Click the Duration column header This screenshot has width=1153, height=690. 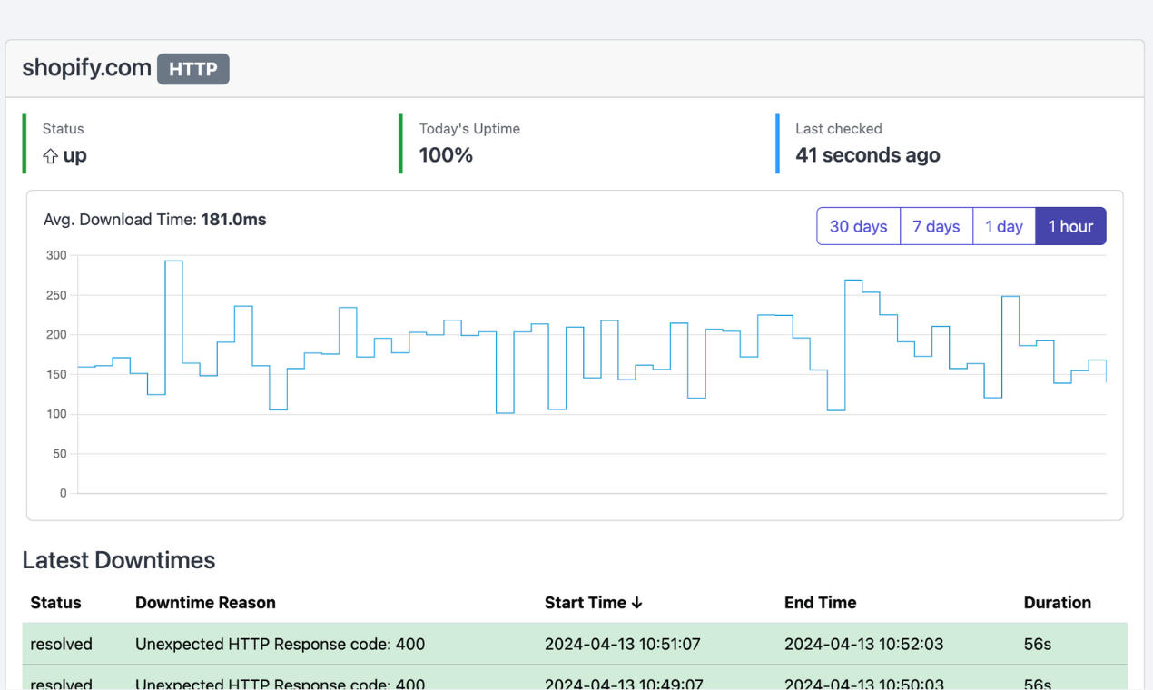click(x=1057, y=603)
